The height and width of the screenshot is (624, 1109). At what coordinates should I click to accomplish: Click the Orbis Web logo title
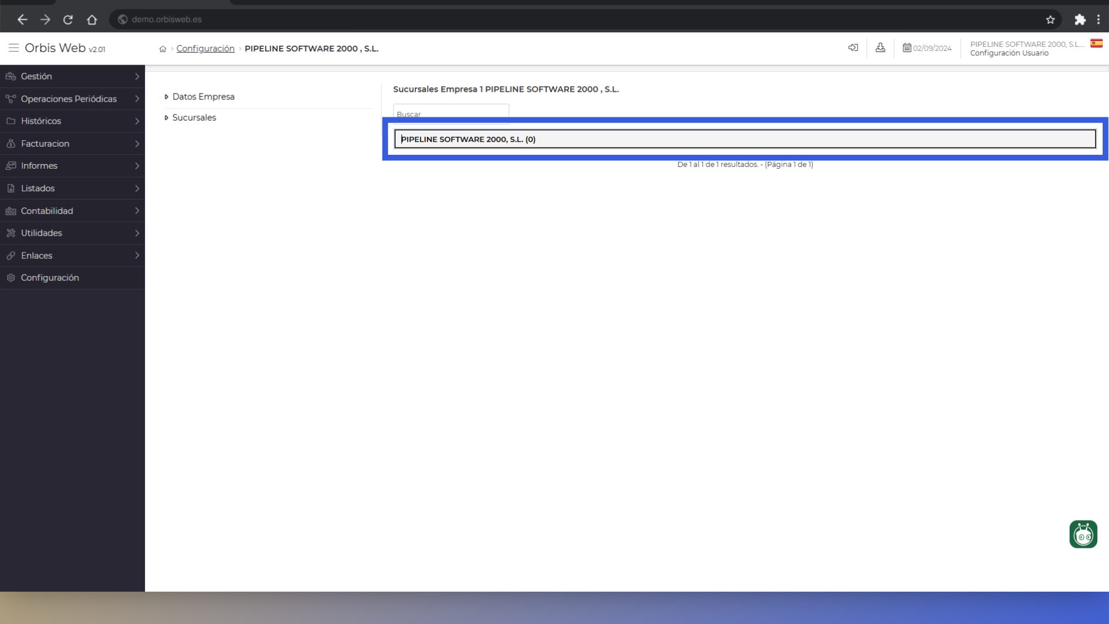(65, 48)
